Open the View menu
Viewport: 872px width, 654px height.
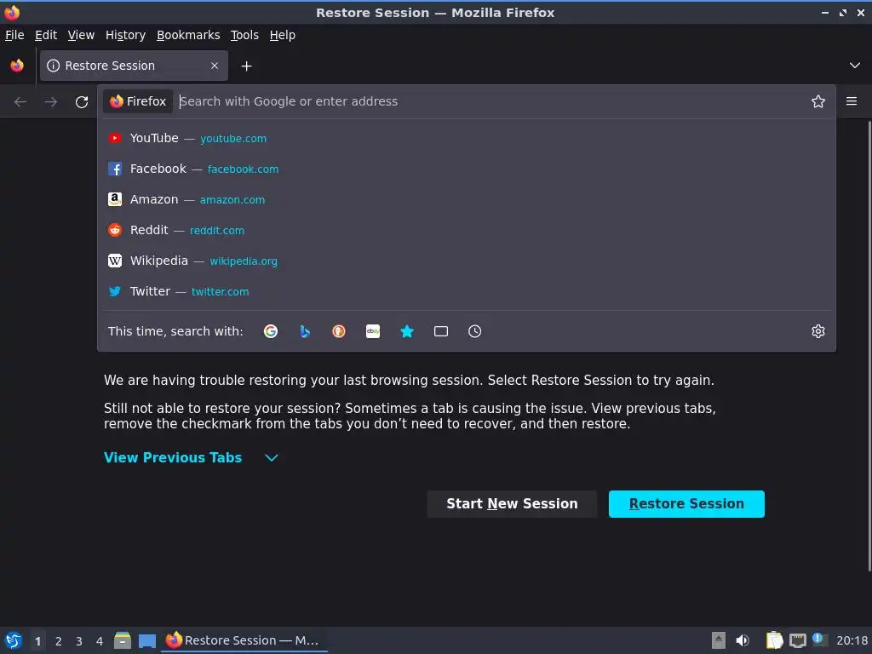81,35
